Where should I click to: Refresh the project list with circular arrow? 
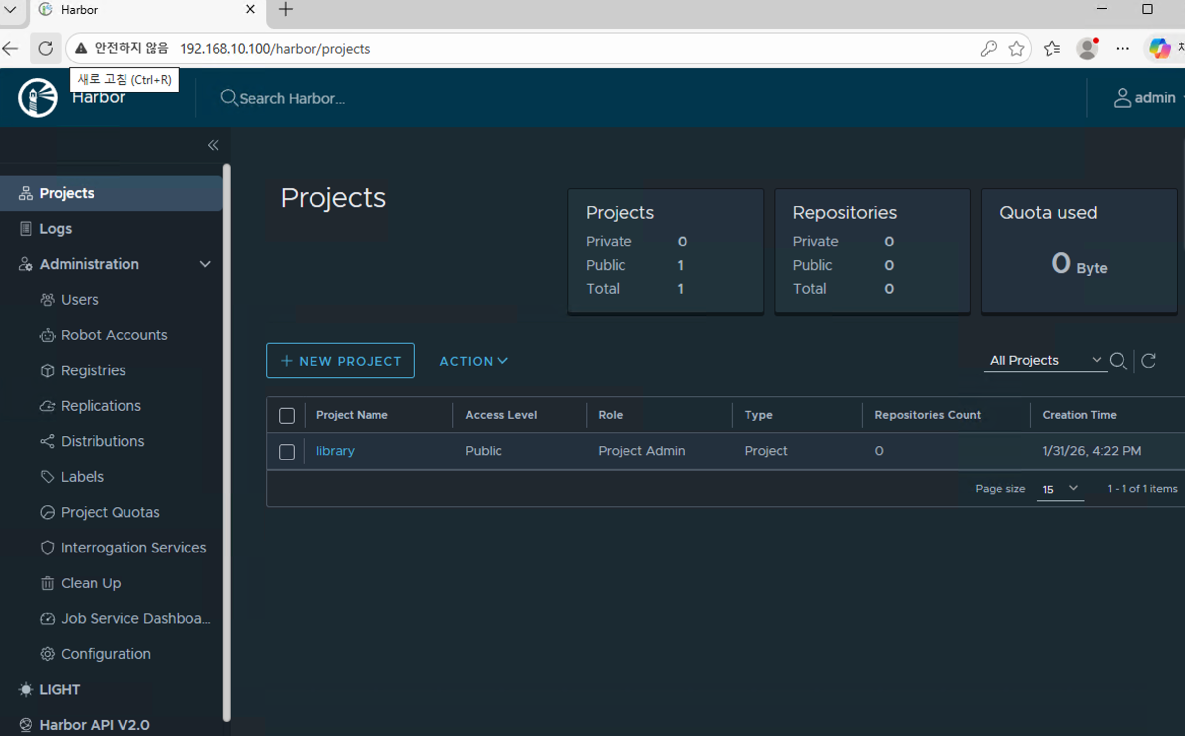(1149, 361)
